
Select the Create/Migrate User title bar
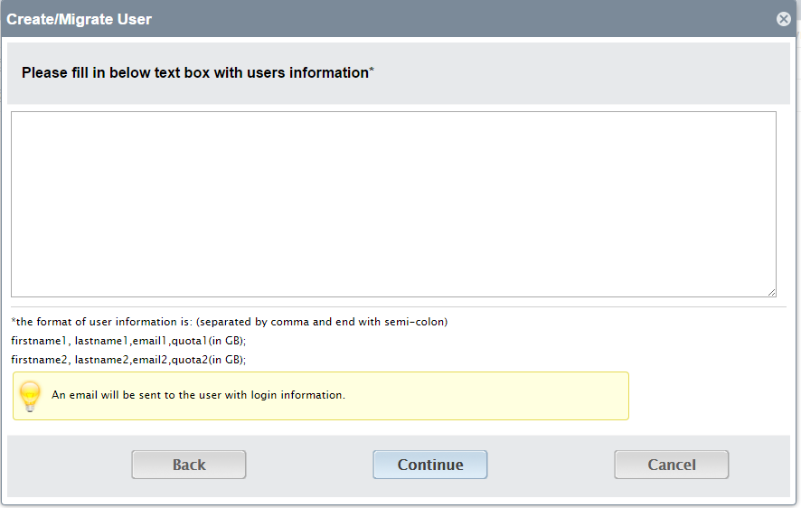coord(399,19)
